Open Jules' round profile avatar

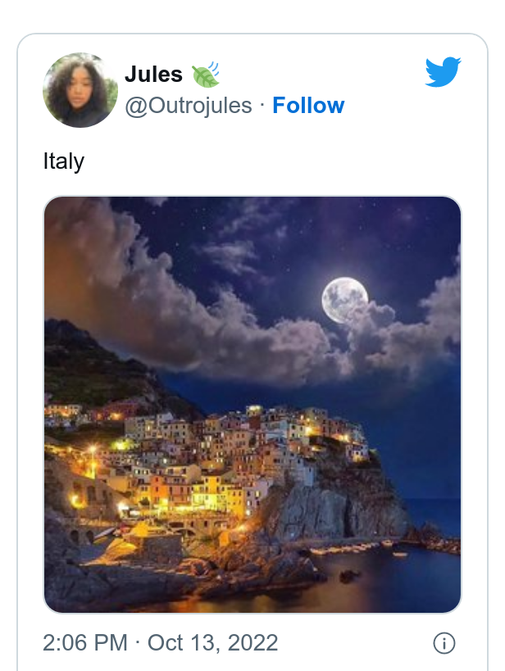80,90
